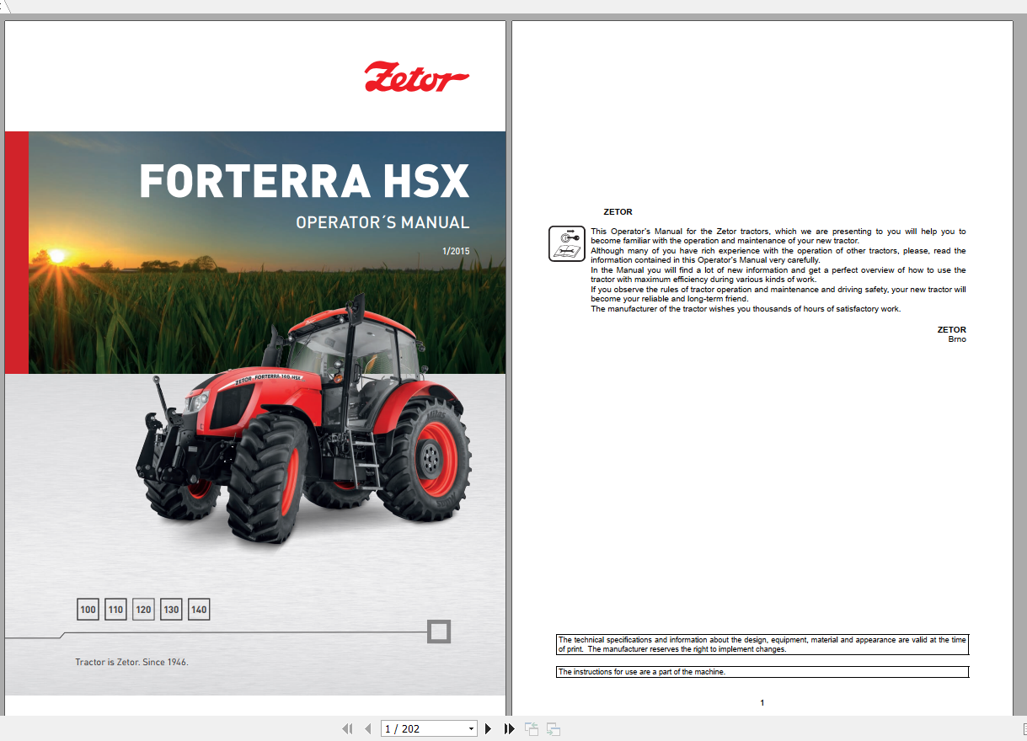Click the page number 1 at page bottom
Image resolution: width=1027 pixels, height=741 pixels.
[x=762, y=702]
